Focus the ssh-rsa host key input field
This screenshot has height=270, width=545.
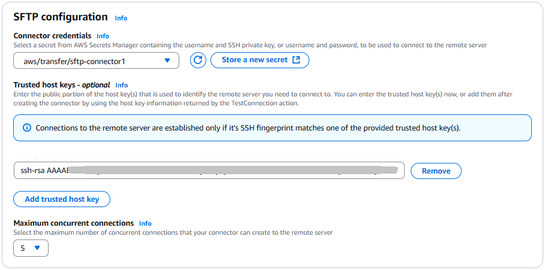[209, 171]
